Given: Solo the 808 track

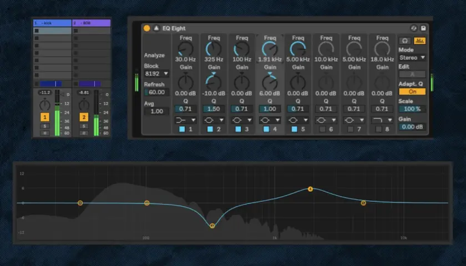Looking at the screenshot, I should 84,126.
